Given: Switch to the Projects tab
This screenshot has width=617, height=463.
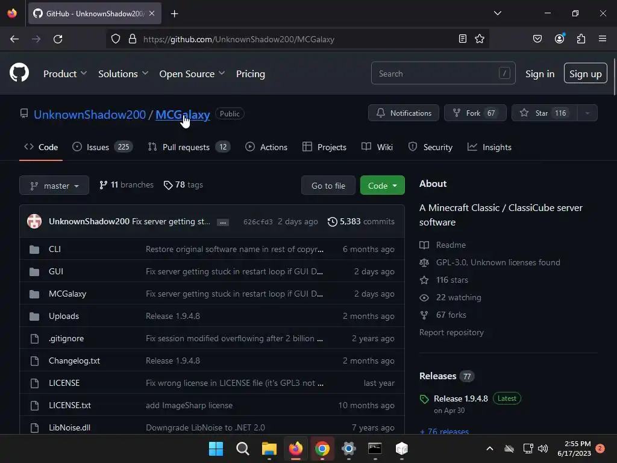Looking at the screenshot, I should pos(324,147).
